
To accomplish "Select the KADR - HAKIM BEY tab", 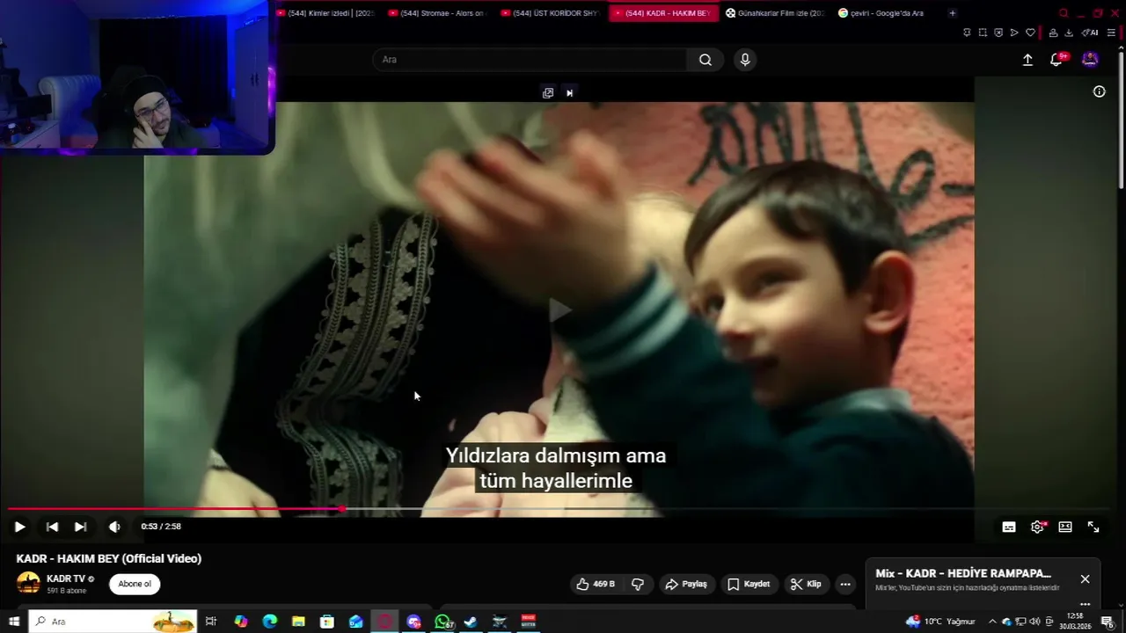I will coord(662,13).
